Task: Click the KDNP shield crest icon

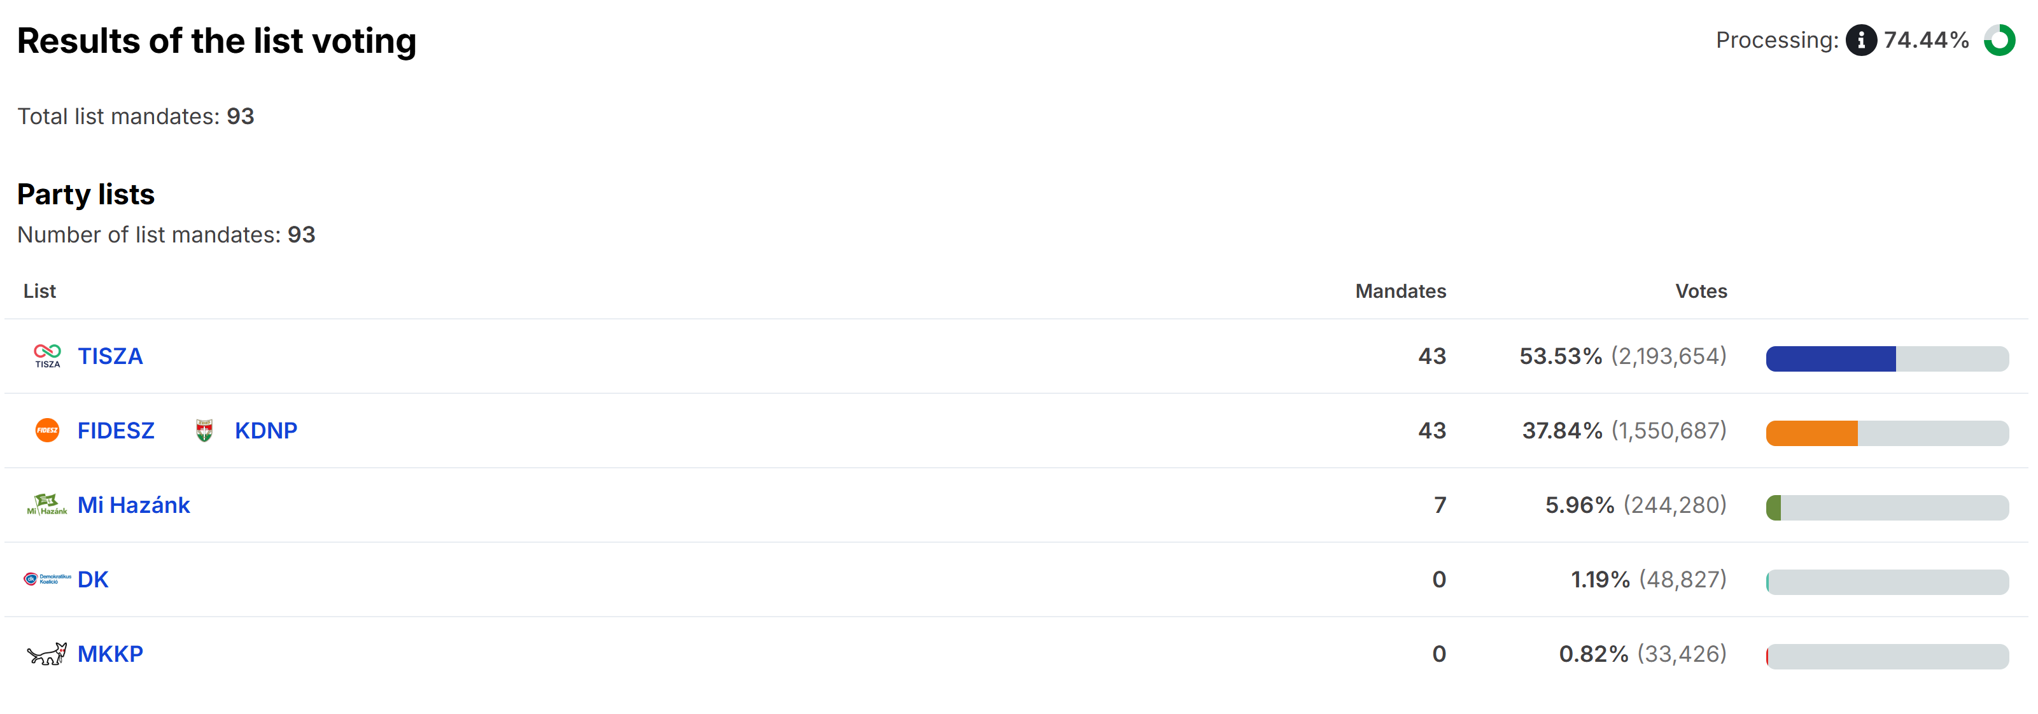Action: 204,430
